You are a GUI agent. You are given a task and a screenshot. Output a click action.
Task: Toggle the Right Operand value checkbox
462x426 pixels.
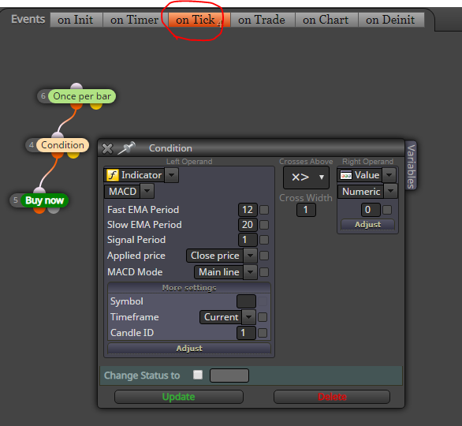point(387,210)
